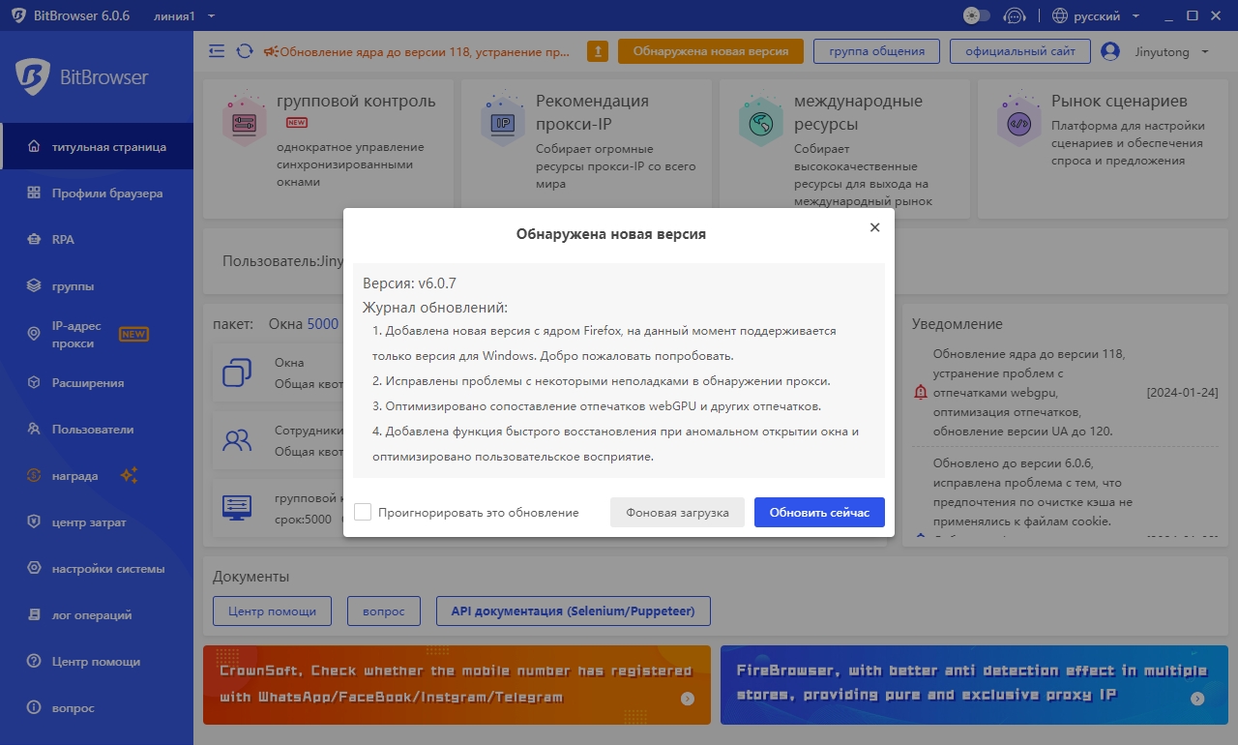
Task: Click the scrolling update announcement text in toolbar
Action: coord(425,51)
